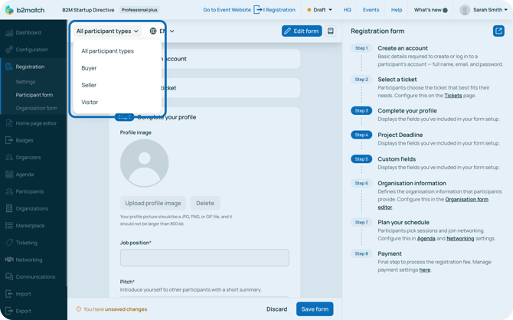Open the All participant types dropdown

(107, 31)
